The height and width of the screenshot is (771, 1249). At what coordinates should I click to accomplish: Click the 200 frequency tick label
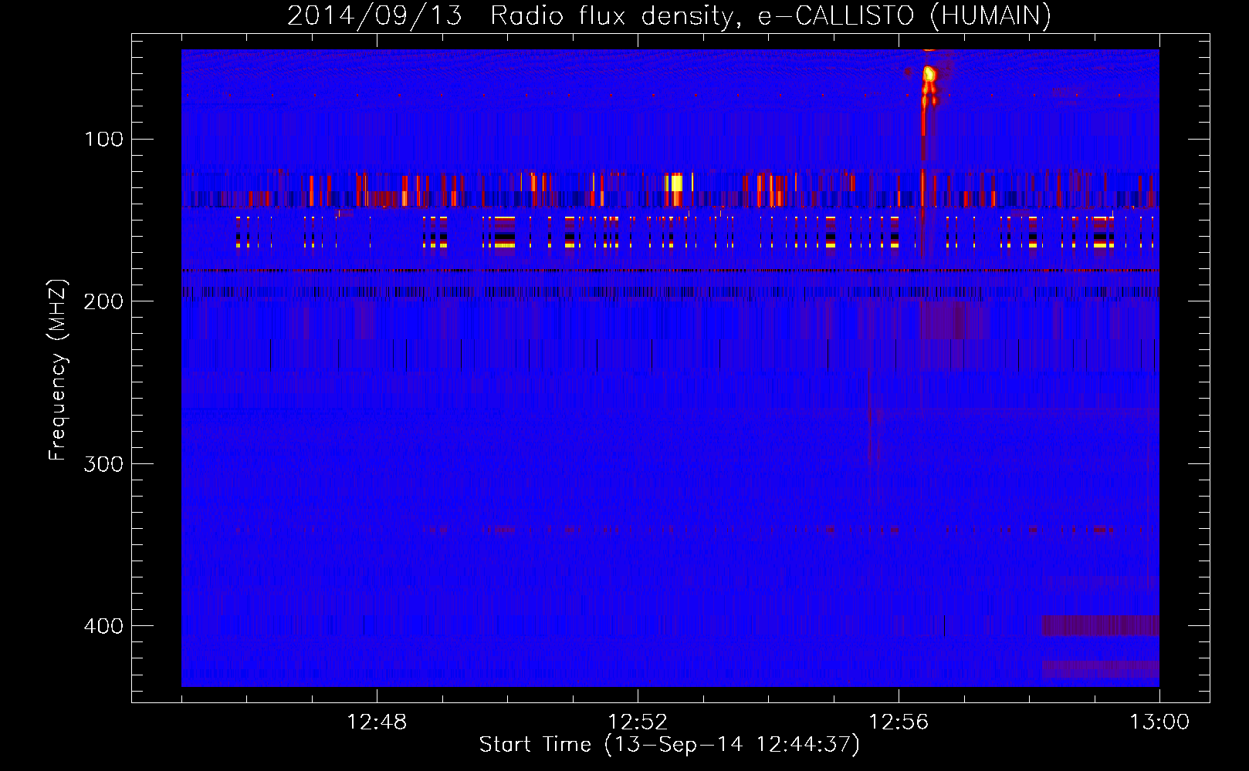[104, 301]
